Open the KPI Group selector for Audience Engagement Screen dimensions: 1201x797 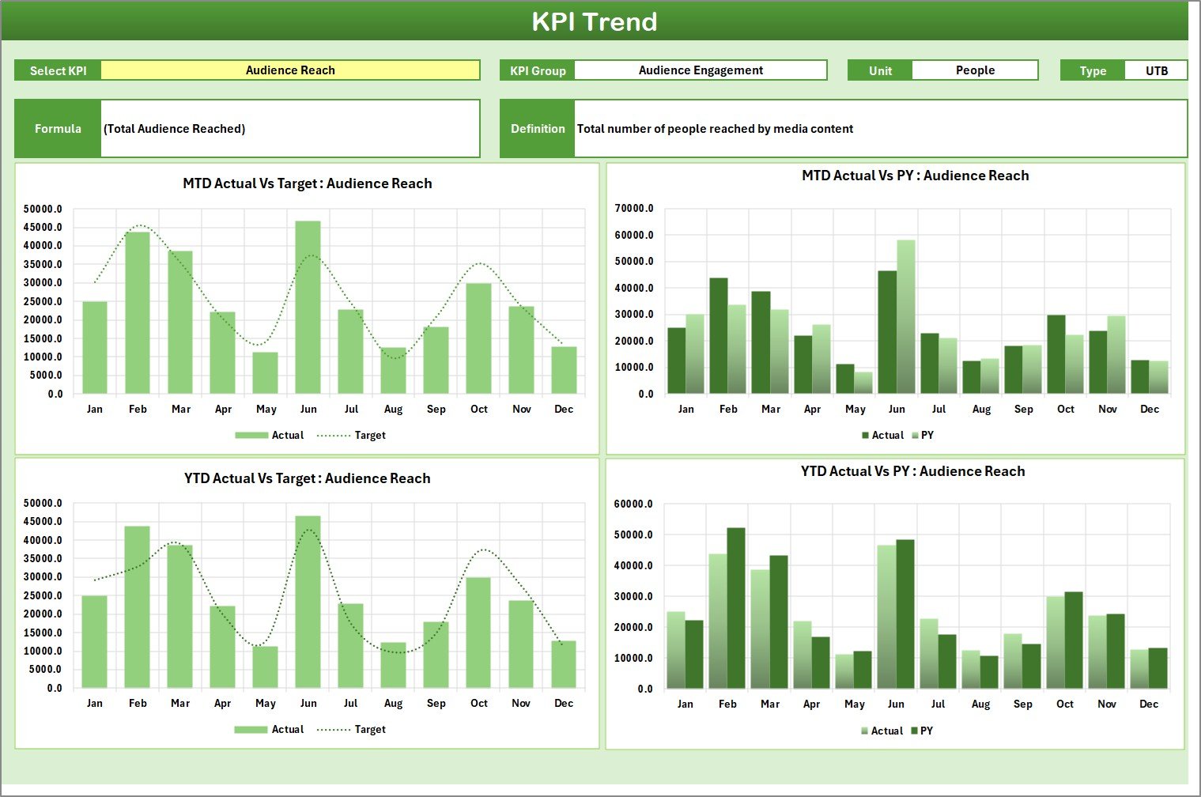coord(701,70)
